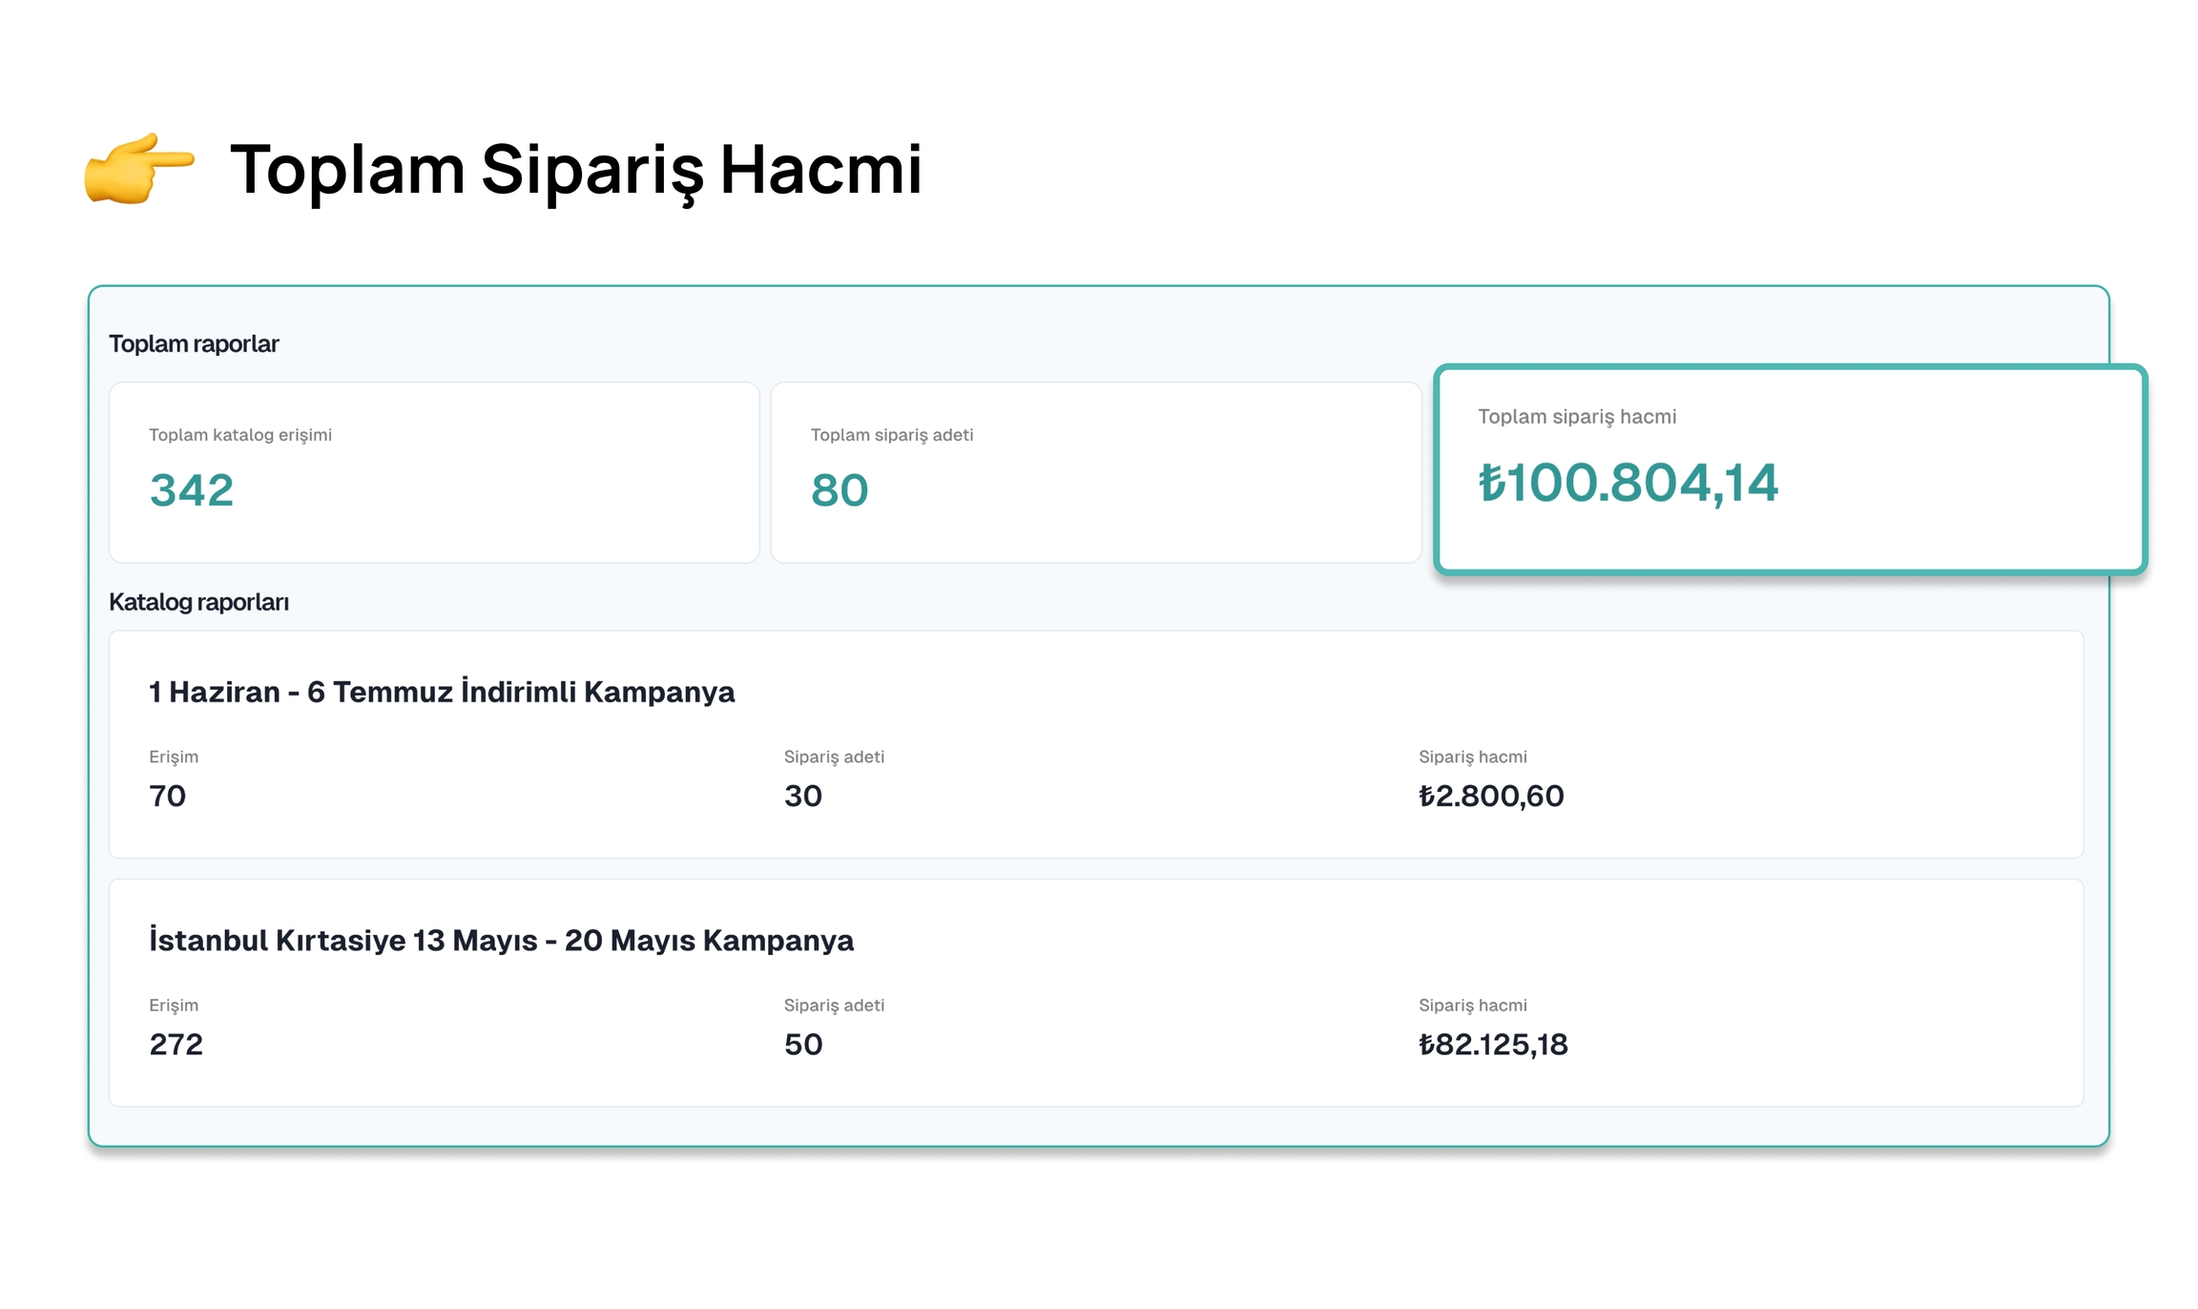Open 1 Haziran - 6 Temmuz İndirimli Kampanya
This screenshot has height=1309, width=2198.
[x=442, y=692]
